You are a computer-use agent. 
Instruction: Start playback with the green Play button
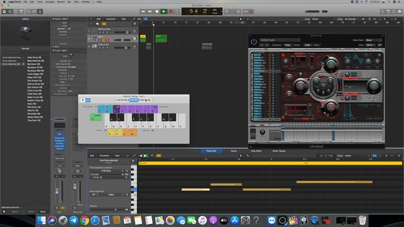pos(163,11)
